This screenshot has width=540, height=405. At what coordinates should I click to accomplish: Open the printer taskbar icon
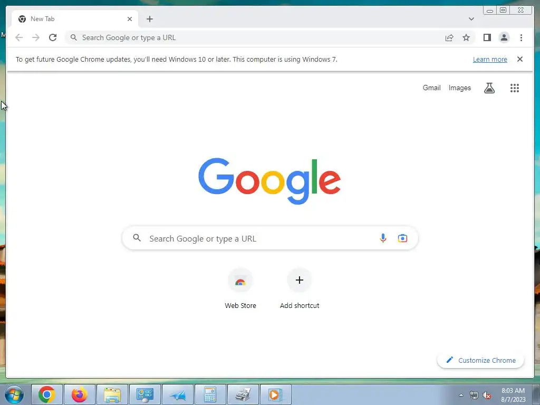tap(243, 394)
